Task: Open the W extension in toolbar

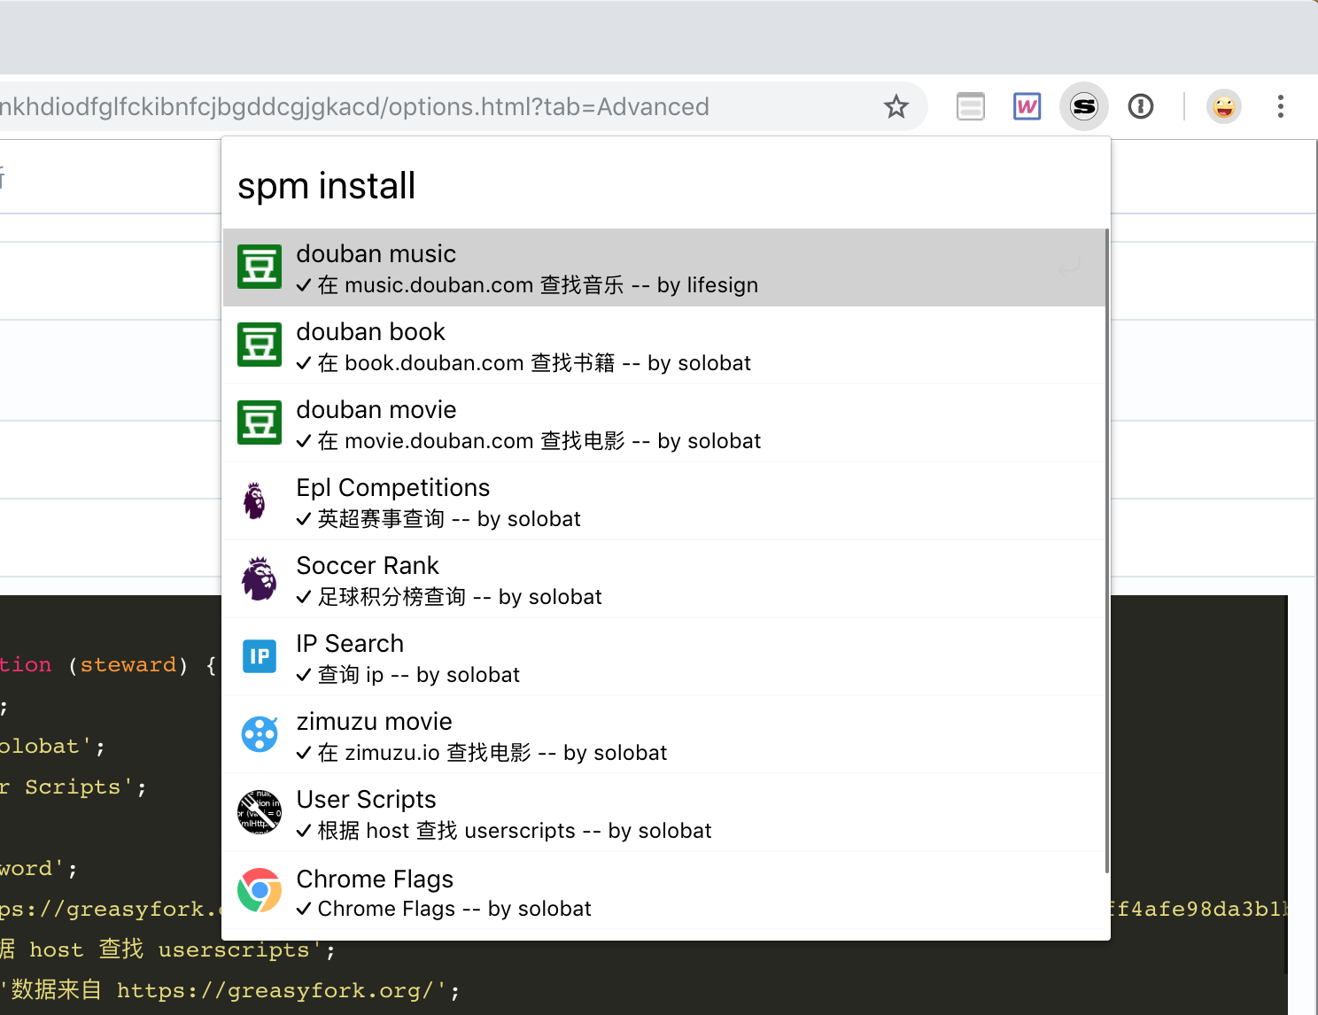Action: click(x=1027, y=107)
